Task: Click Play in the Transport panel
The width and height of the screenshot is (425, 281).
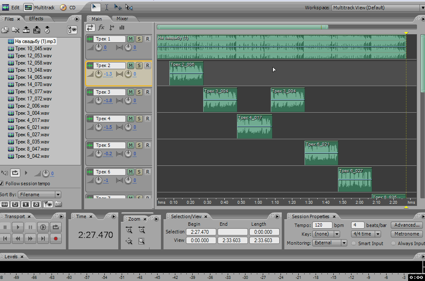Action: (18, 227)
